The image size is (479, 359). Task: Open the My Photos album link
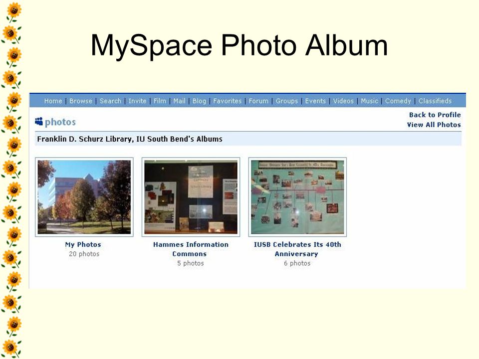pyautogui.click(x=83, y=244)
